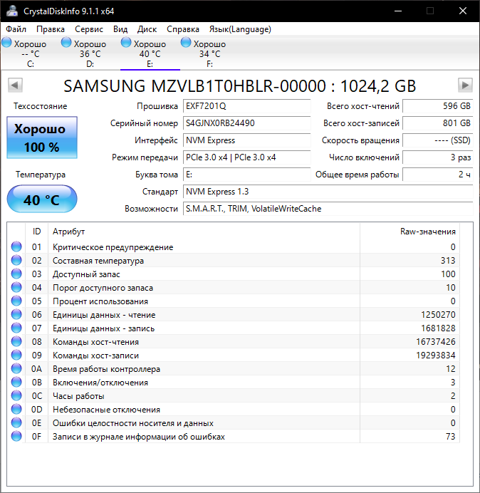Select row Время работы контроллера
This screenshot has height=493, width=480.
(x=234, y=368)
